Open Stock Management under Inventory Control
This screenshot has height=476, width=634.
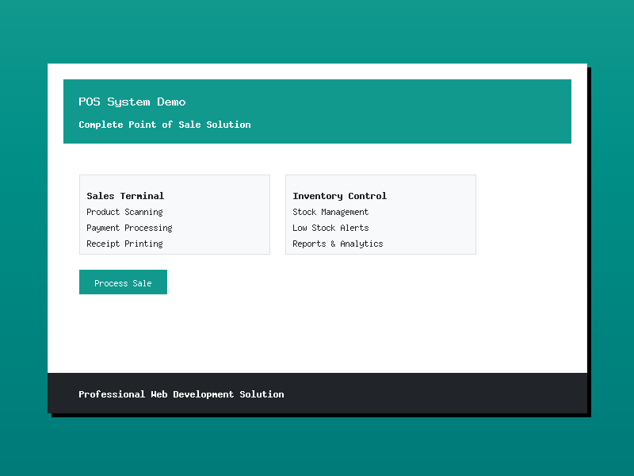coord(330,212)
